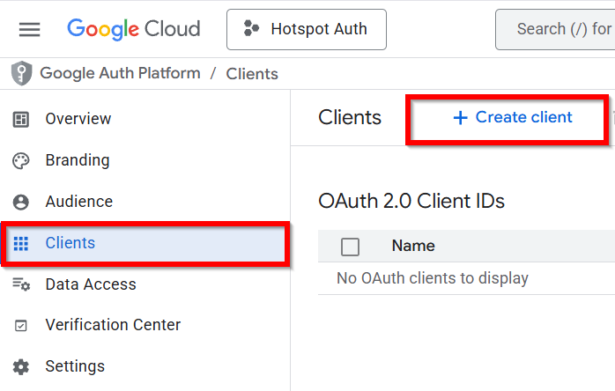Click the Audience person icon
Image resolution: width=615 pixels, height=391 pixels.
(21, 202)
